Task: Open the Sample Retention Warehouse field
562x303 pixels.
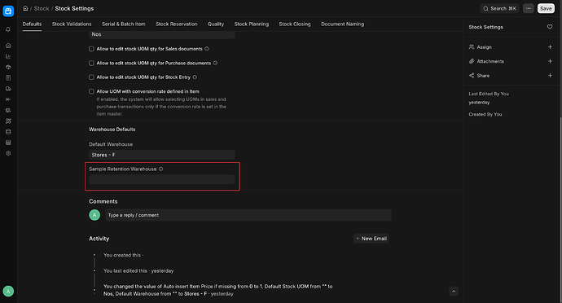Action: [161, 179]
